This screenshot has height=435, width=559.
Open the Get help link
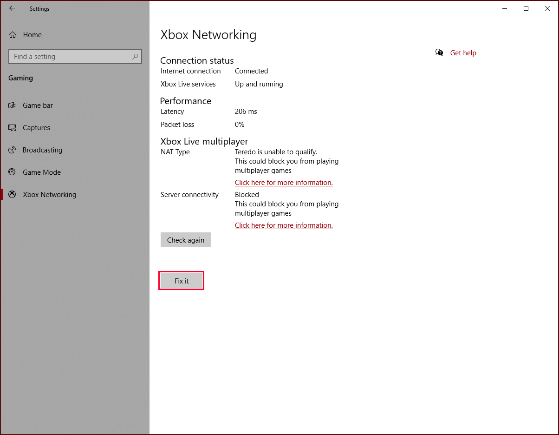coord(463,53)
